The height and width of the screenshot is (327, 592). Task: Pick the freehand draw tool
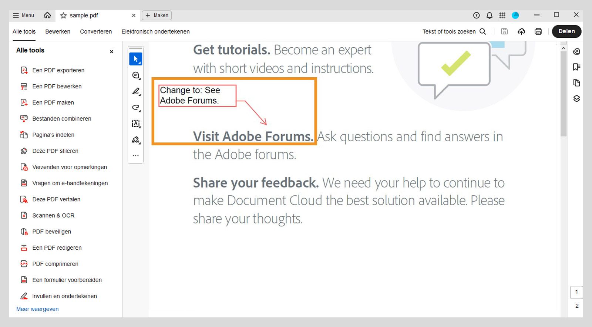pos(136,108)
